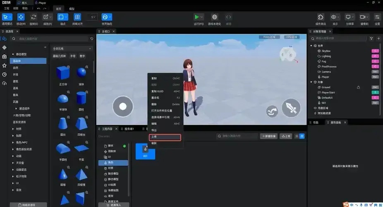Screen dimensions: 383x207
Task: Switch project content to list view
Action: pos(297,136)
